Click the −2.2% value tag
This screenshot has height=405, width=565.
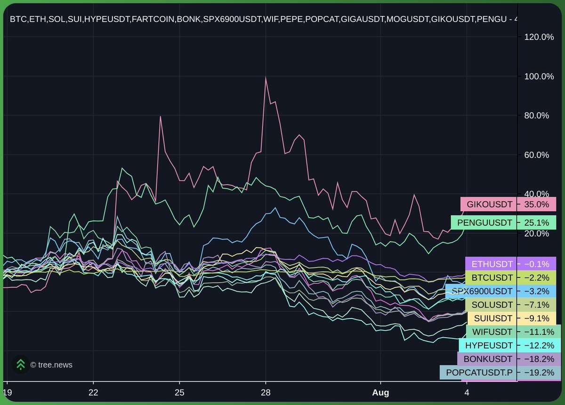537,278
